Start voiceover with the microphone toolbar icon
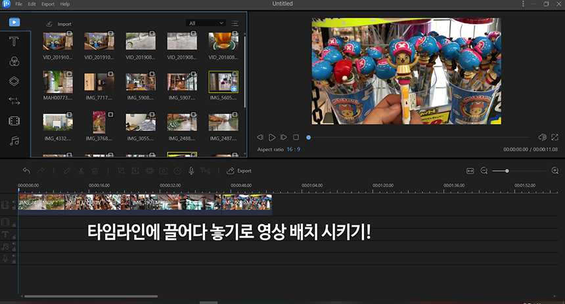Viewport: 565px width, 304px height. [x=191, y=171]
